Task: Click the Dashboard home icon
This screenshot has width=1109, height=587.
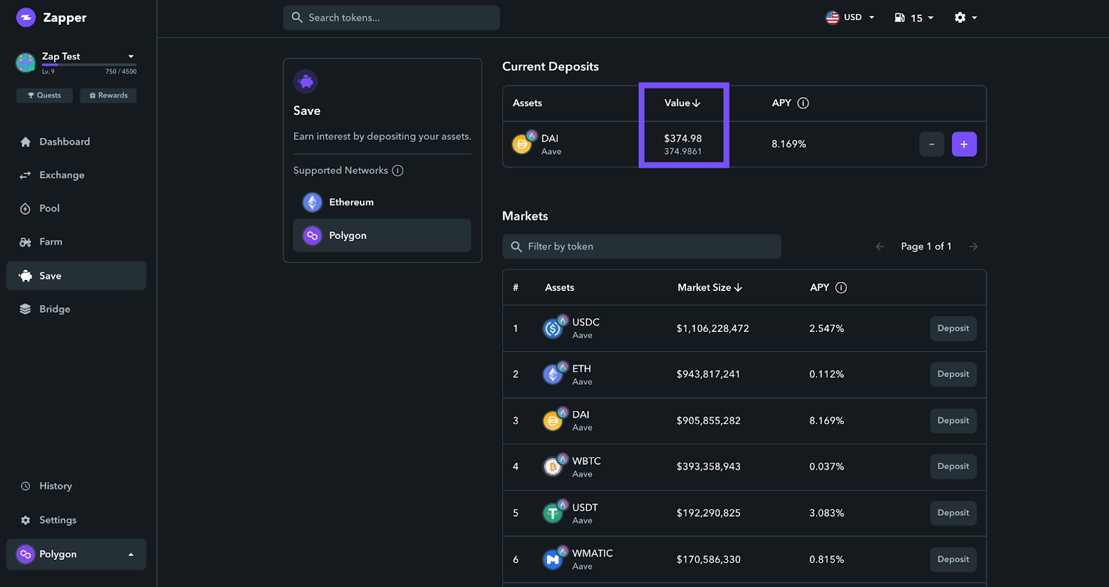Action: [26, 141]
